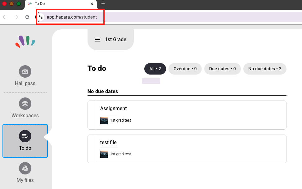This screenshot has height=189, width=302.
Task: Click the 'To do' page heading
Action: [x=97, y=68]
